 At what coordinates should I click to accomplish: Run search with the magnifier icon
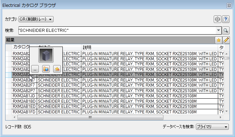click(x=225, y=30)
